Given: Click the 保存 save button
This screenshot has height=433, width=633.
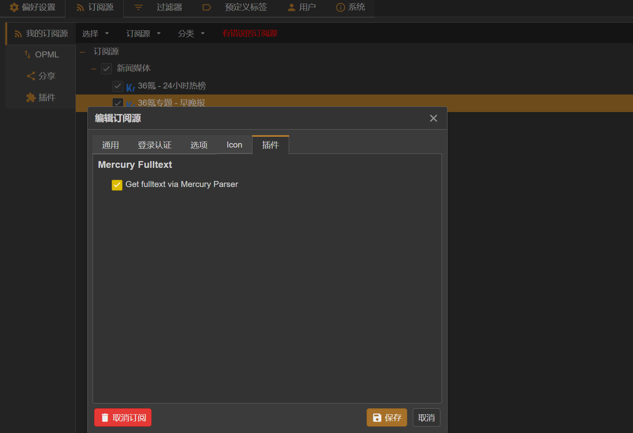Looking at the screenshot, I should coord(387,417).
